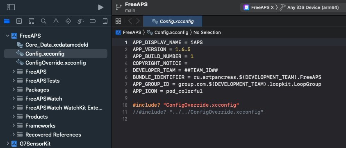Click line number 1 in gutter
The image size is (346, 148).
pos(126,43)
